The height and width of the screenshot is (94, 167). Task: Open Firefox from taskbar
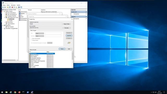click(x=19, y=92)
